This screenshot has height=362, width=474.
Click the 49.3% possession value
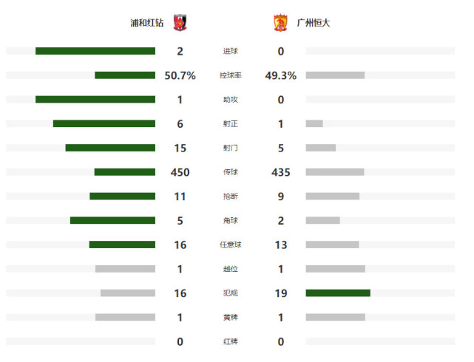pos(281,75)
